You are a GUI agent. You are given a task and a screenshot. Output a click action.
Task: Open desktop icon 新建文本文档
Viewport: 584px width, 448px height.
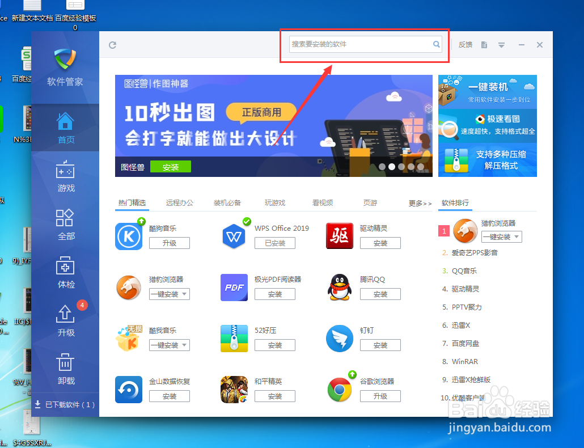click(32, 11)
